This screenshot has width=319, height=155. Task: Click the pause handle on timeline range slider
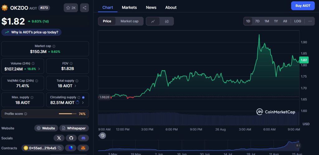[x=298, y=145]
